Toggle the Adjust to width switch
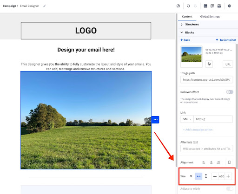The height and width of the screenshot is (194, 238). 230,189
